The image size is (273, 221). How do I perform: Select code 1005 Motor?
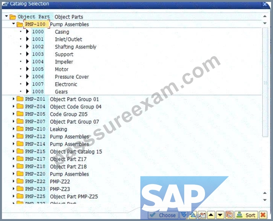point(50,69)
